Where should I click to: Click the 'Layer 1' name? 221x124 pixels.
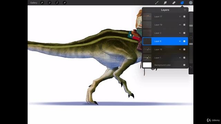(157, 58)
